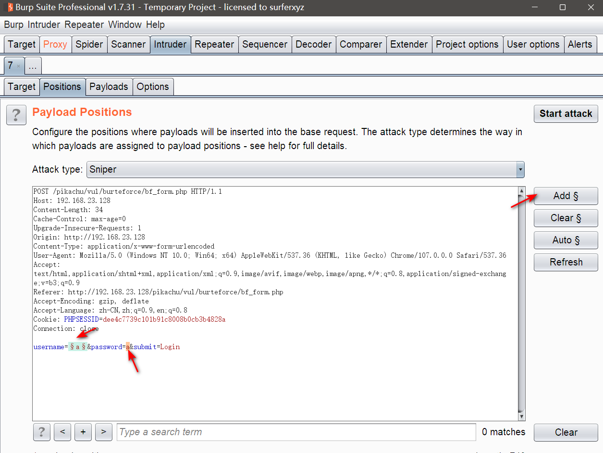Viewport: 603px width, 453px height.
Task: Click the plus button beside search
Action: point(83,432)
